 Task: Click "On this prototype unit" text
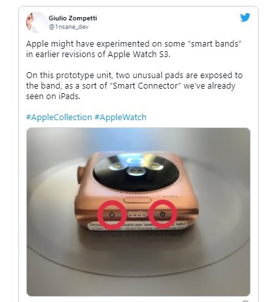(x=69, y=75)
